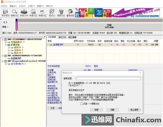The height and width of the screenshot is (127, 163).
Task: Close the left disk tree panel
Action: [45, 37]
